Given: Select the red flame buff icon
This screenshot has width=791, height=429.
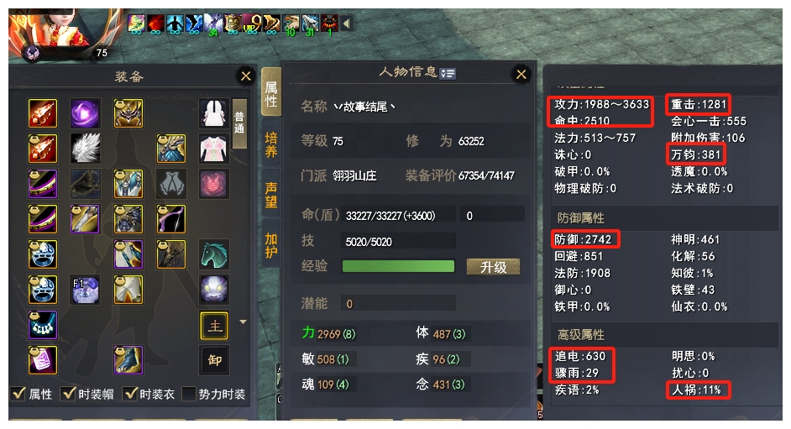Looking at the screenshot, I should pos(155,23).
